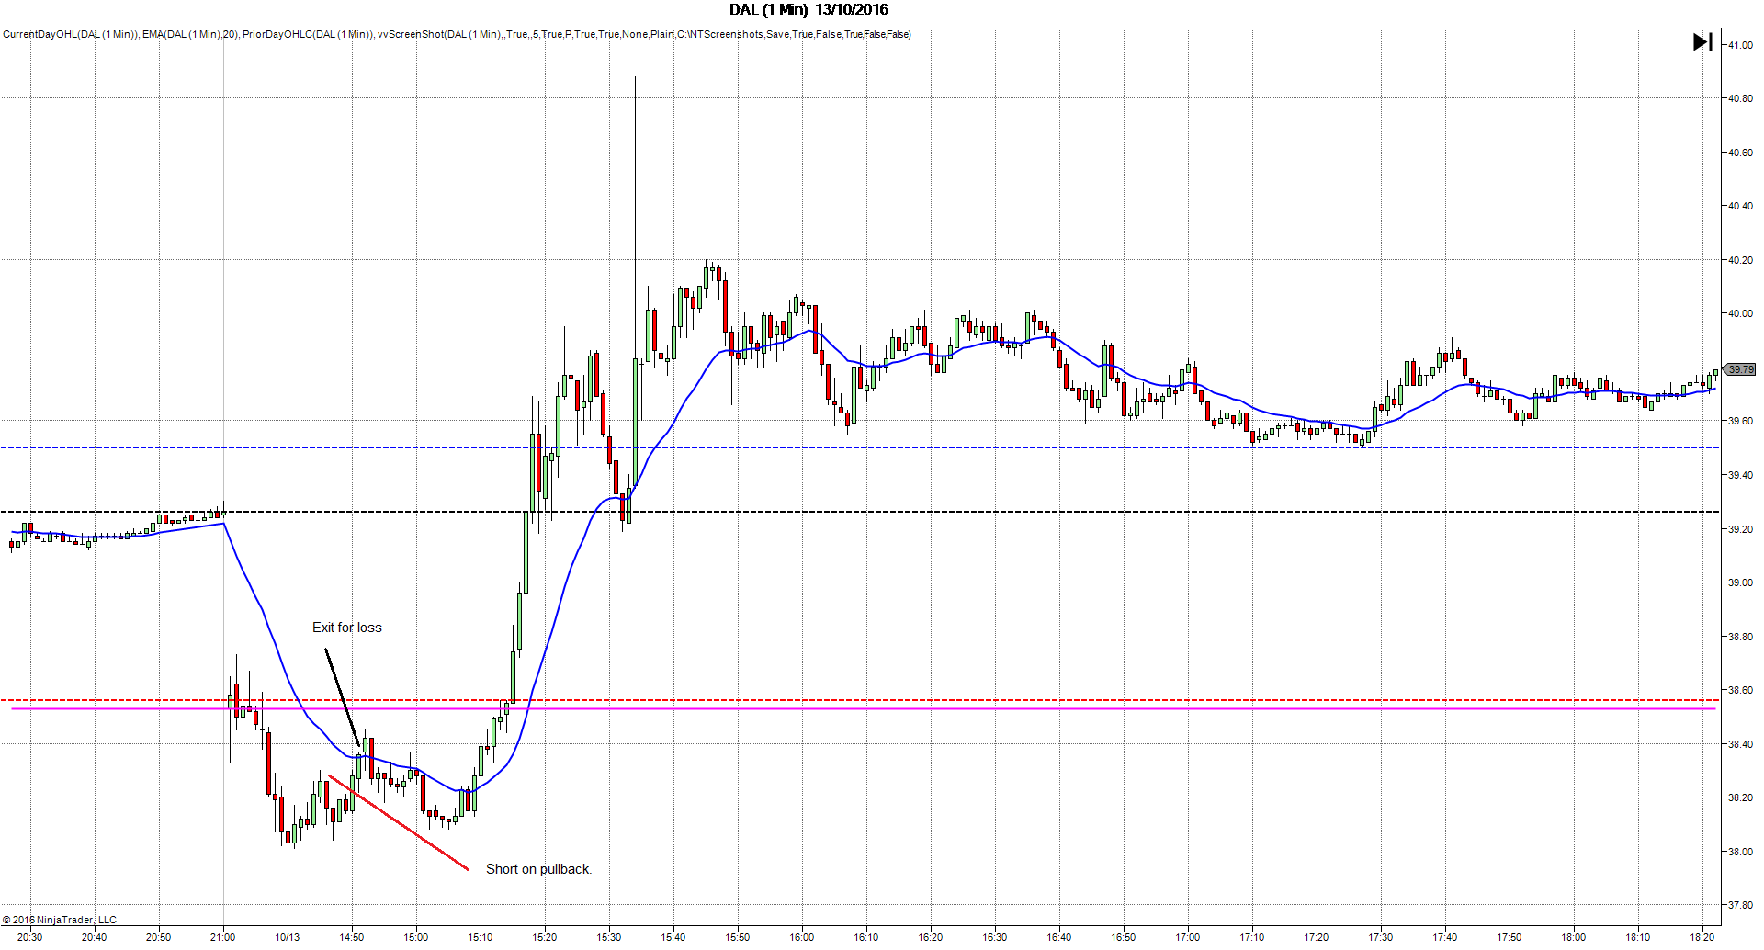Image resolution: width=1764 pixels, height=950 pixels.
Task: Click the 15:30 time axis label
Action: point(608,937)
